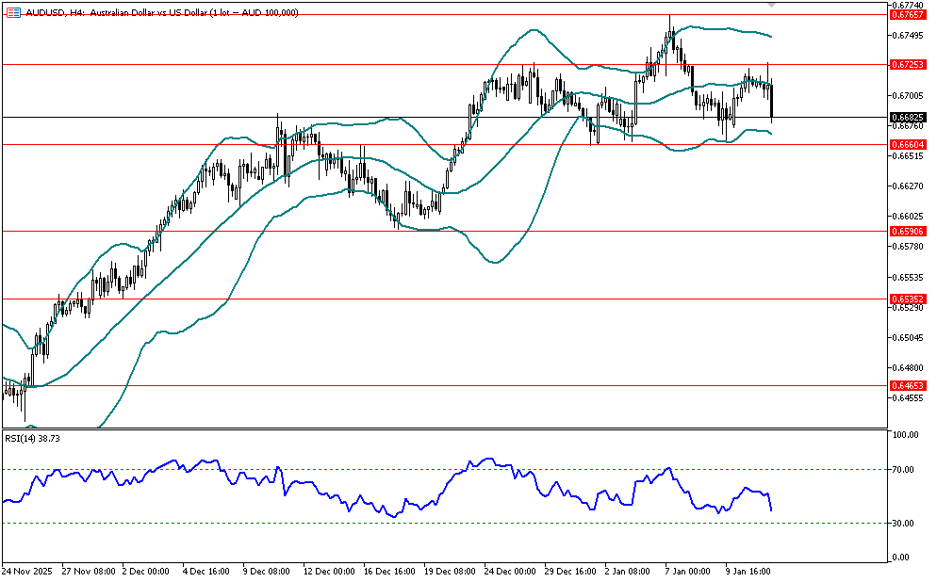Click the gray chart shift triangle marker
The height and width of the screenshot is (582, 937).
pyautogui.click(x=772, y=5)
